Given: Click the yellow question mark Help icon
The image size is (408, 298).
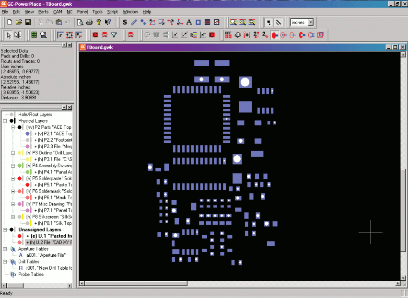Looking at the screenshot, I should [99, 22].
